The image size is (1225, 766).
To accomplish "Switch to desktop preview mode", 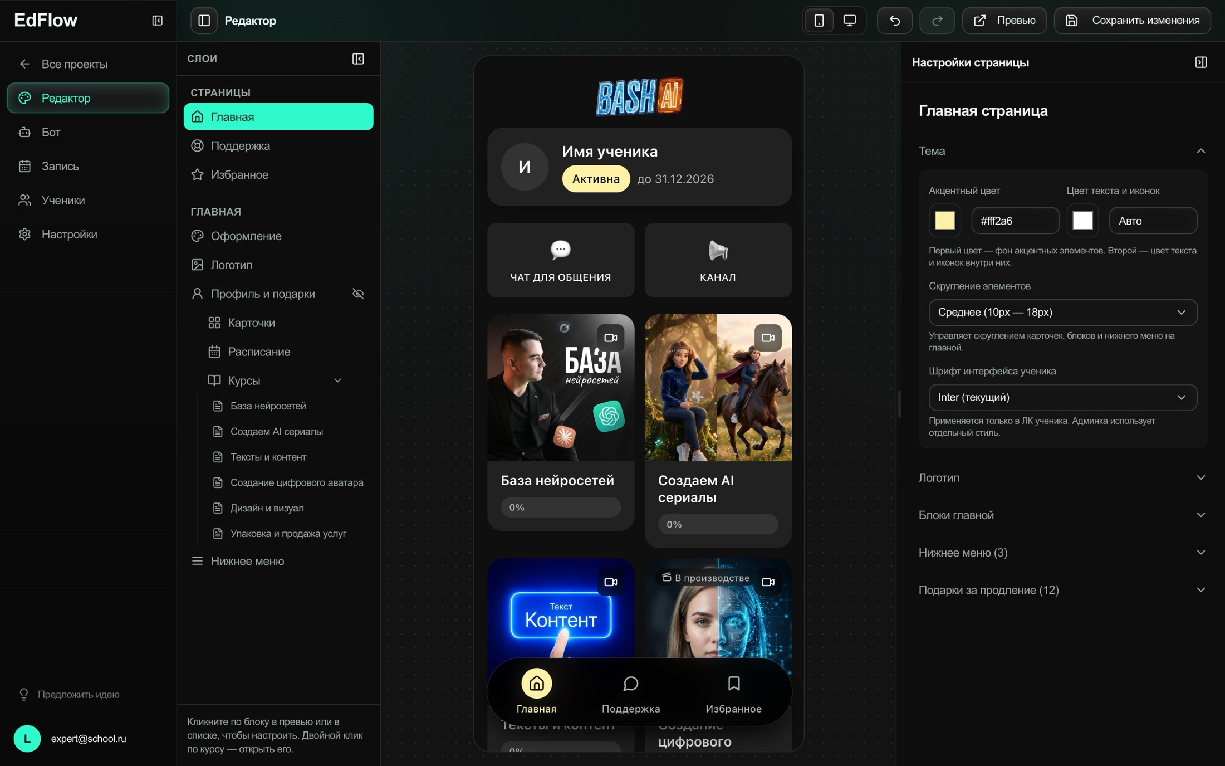I will point(850,21).
